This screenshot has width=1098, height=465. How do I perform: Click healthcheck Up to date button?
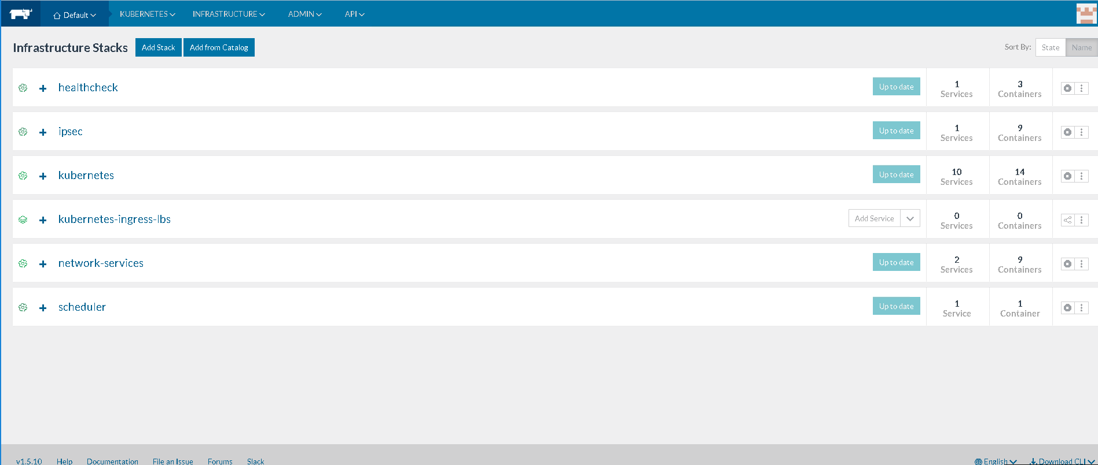point(897,87)
